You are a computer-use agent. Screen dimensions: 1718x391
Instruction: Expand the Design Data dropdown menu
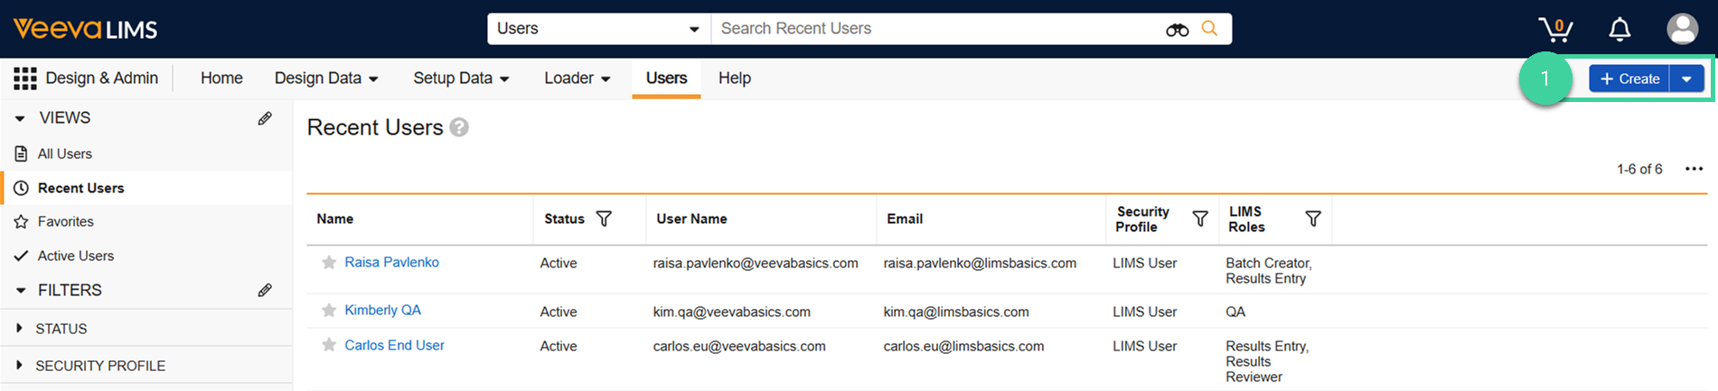tap(326, 79)
